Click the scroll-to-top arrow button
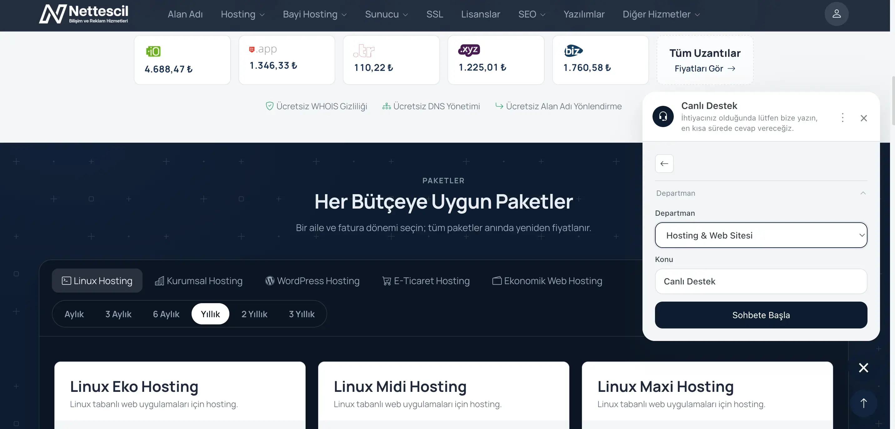The width and height of the screenshot is (895, 429). point(863,403)
